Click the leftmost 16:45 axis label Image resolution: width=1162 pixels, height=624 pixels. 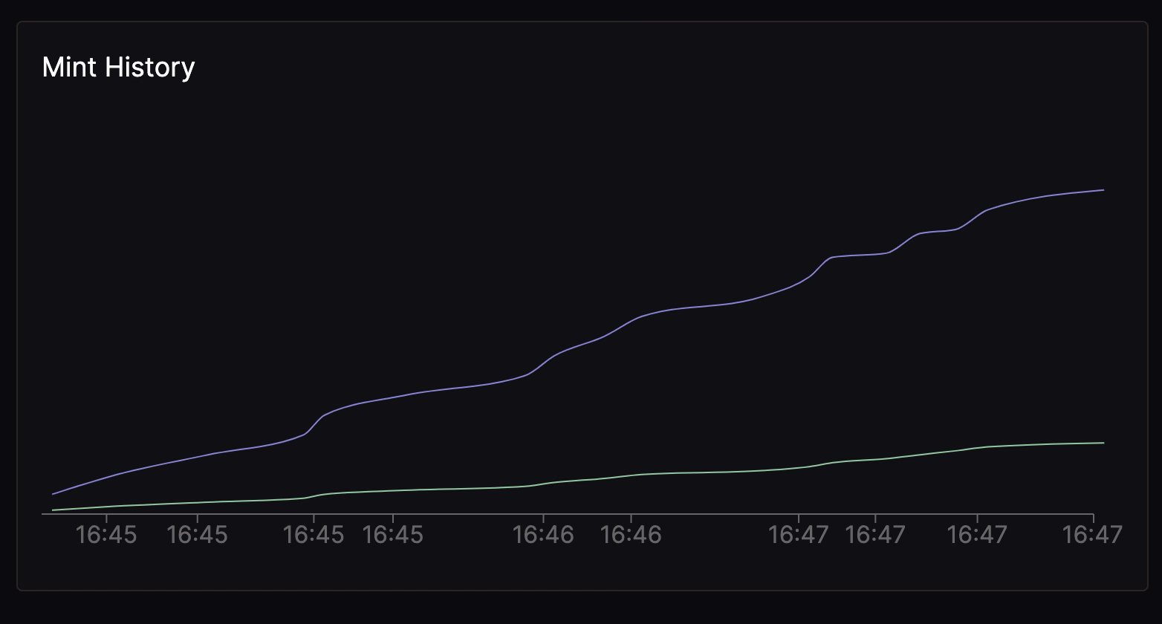point(106,534)
